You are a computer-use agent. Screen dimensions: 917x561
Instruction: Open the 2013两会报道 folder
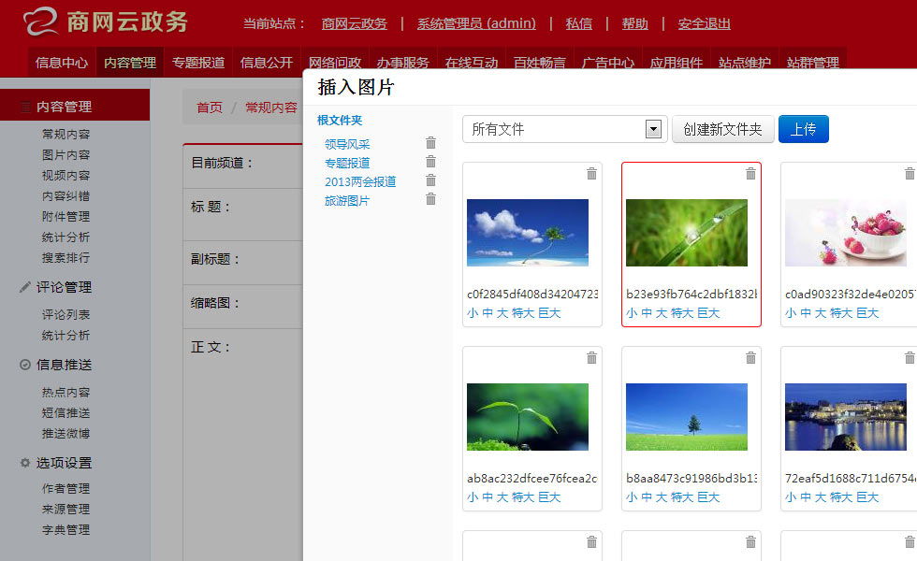pos(360,181)
